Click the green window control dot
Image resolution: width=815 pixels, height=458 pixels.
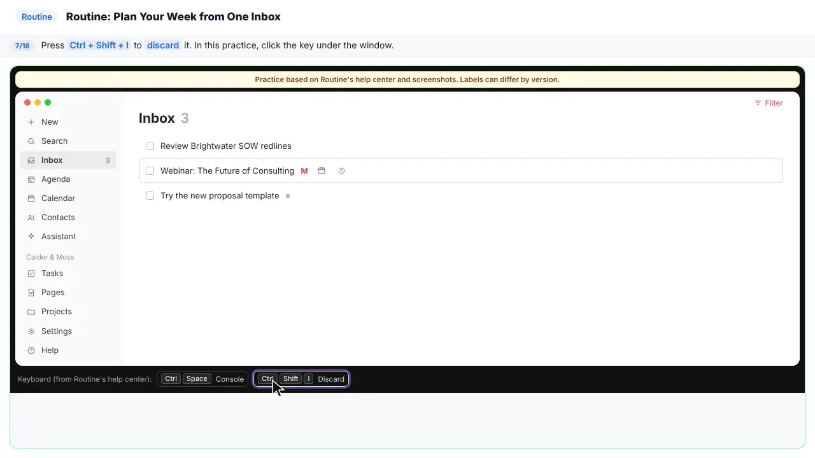coord(48,102)
